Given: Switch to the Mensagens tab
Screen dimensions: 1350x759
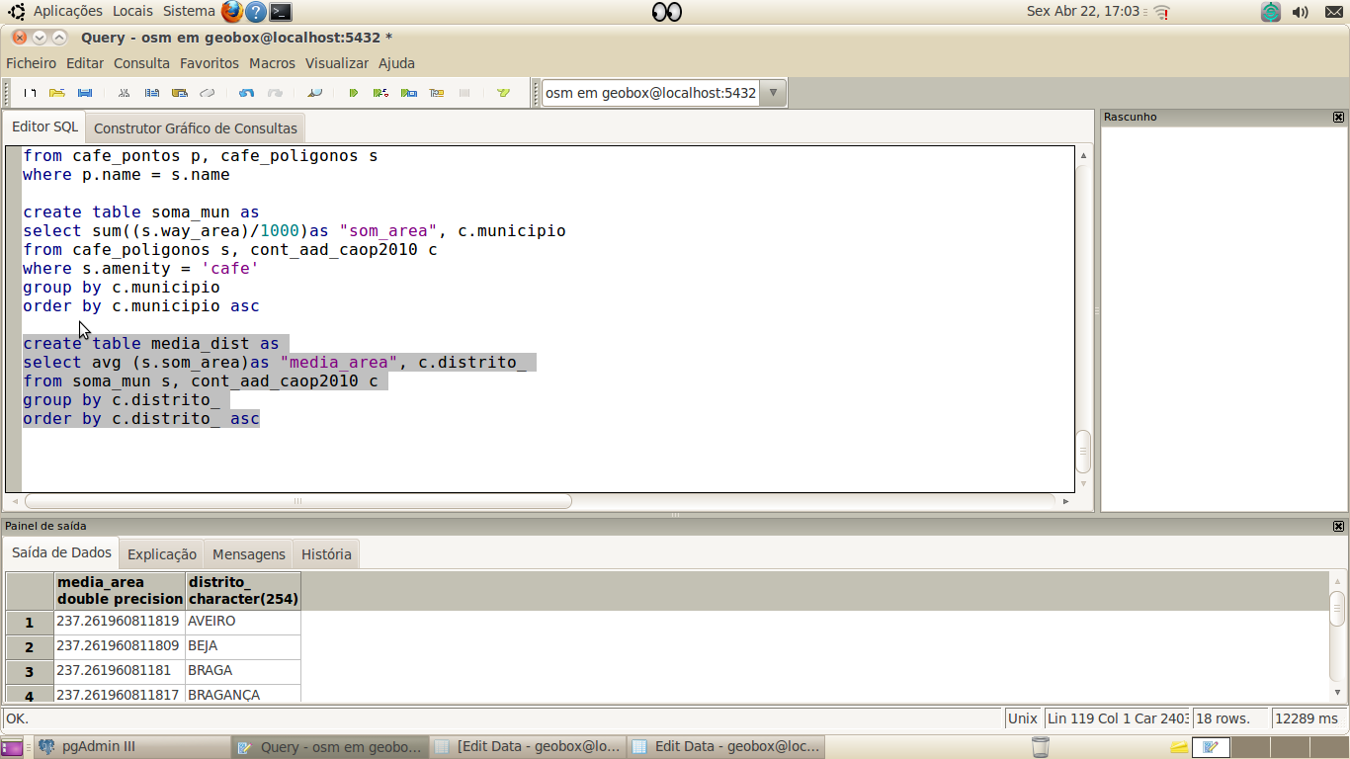Looking at the screenshot, I should tap(249, 554).
